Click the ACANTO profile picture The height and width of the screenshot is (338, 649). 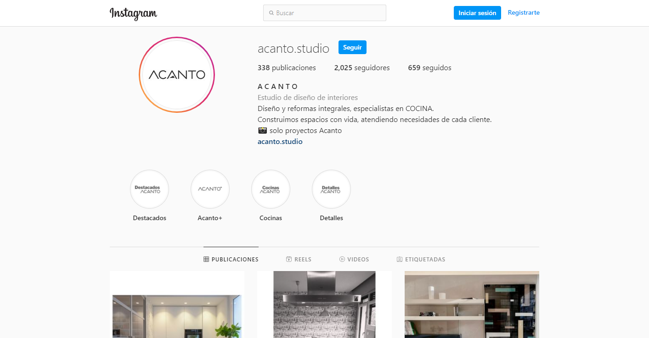click(x=177, y=75)
